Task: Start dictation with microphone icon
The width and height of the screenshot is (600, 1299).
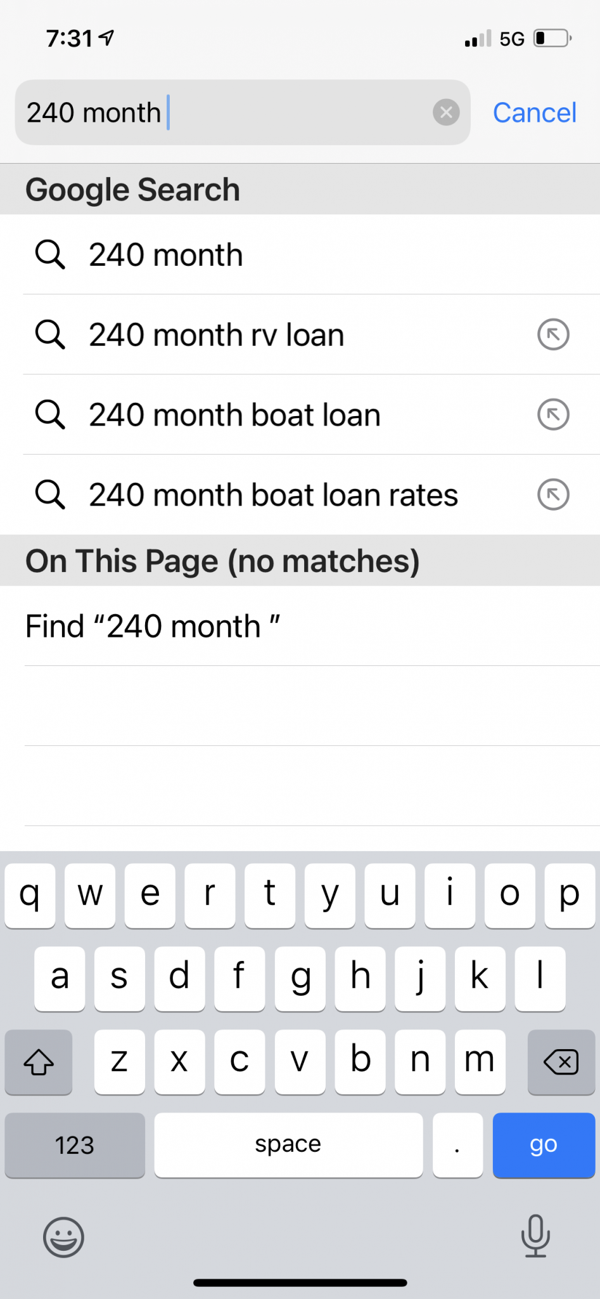Action: coord(535,1236)
